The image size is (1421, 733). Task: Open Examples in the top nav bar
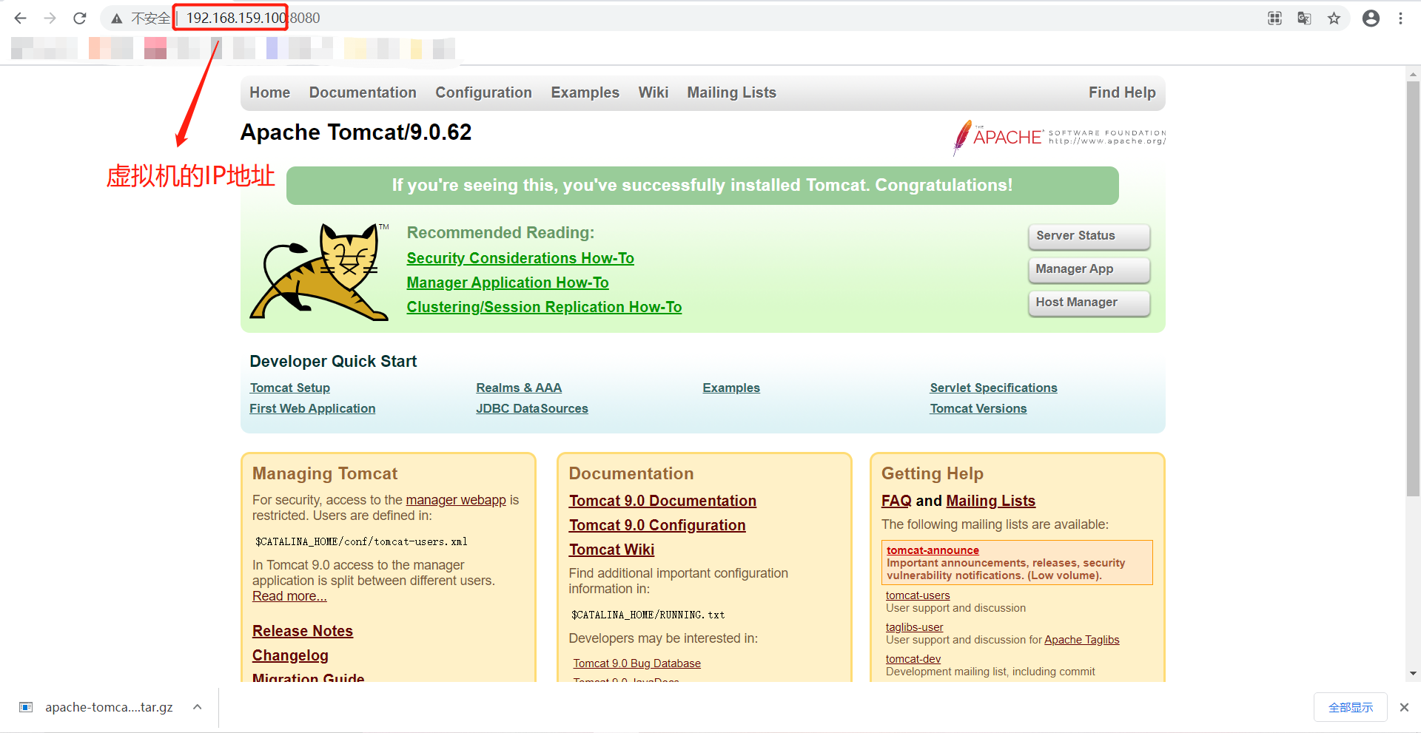point(585,92)
